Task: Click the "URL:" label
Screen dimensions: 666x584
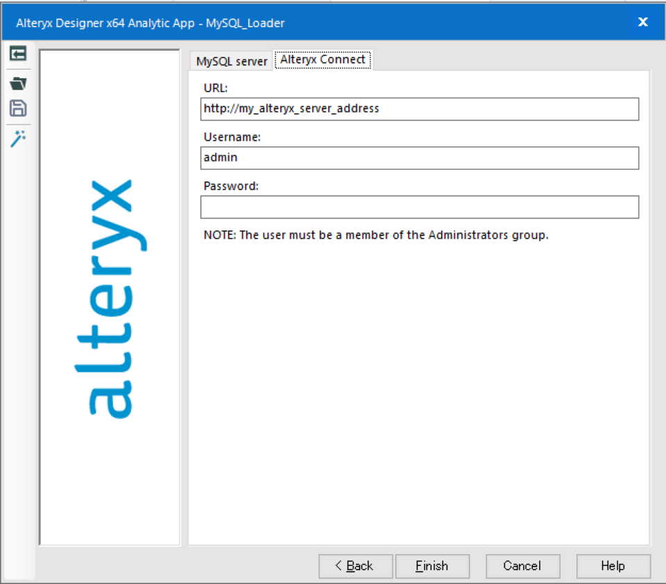Action: [216, 88]
